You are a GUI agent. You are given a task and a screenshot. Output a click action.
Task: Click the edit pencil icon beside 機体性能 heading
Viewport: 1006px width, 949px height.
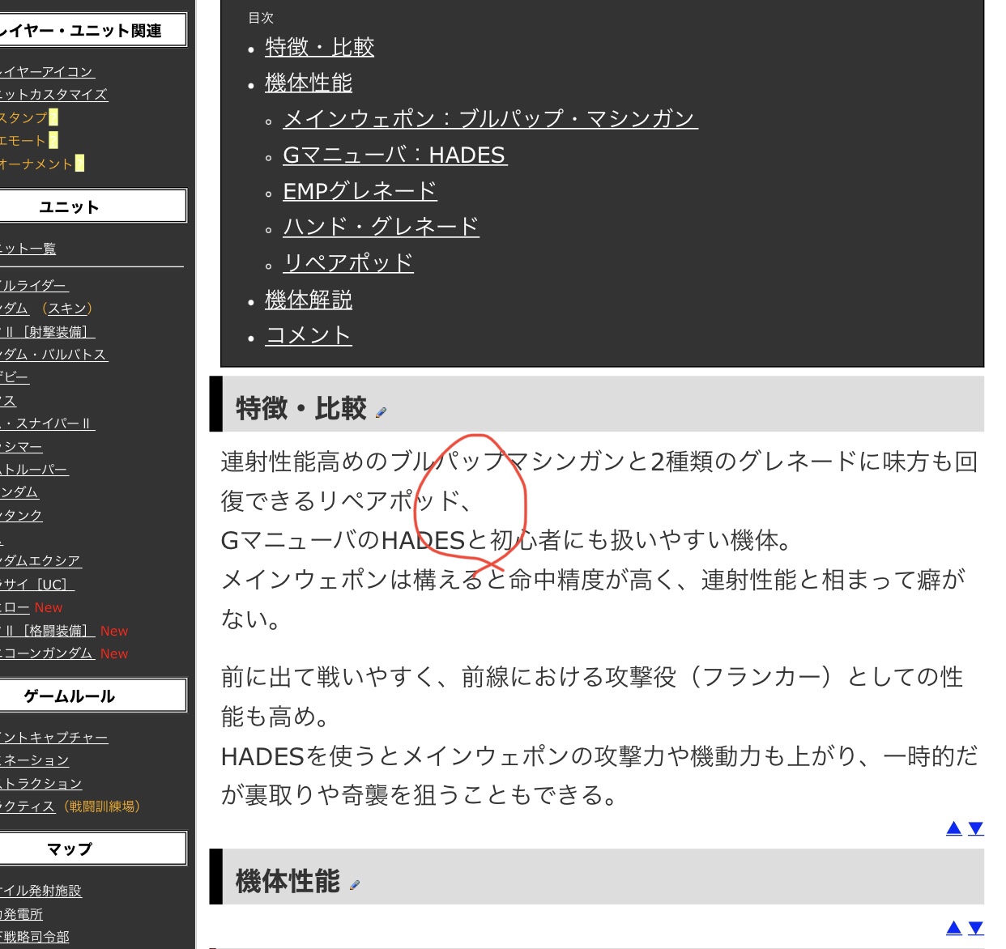pyautogui.click(x=354, y=886)
